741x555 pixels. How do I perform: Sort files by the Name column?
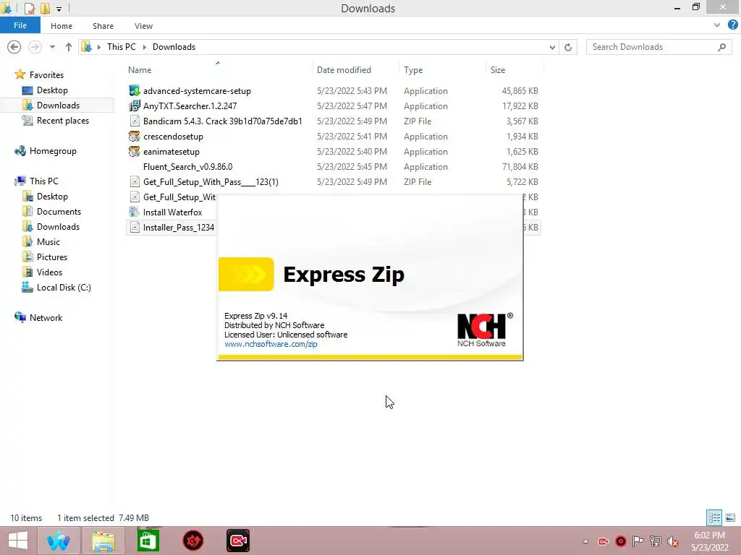140,70
